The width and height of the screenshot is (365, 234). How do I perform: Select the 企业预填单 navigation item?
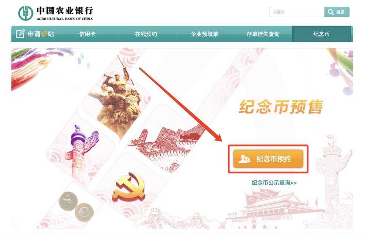click(x=204, y=34)
